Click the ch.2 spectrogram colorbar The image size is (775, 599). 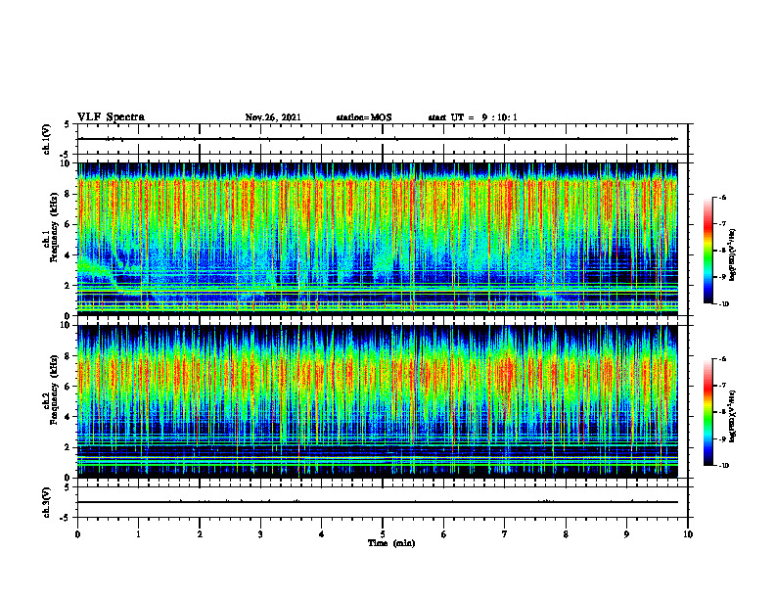point(707,412)
